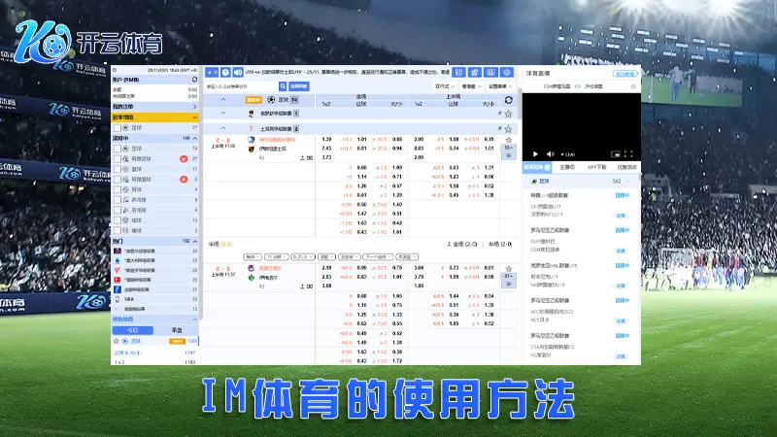This screenshot has height=437, width=777.
Task: Toggle the announcement speaker icon
Action: [238, 72]
